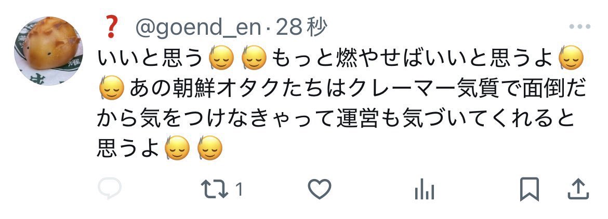608x219 pixels.
Task: Click first emoji after final 思うよ
Action: tap(177, 149)
